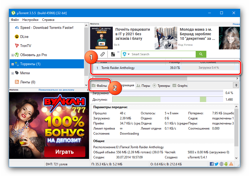Image resolution: width=249 pixels, height=176 pixels.
Task: Click the Доступно availability bar
Action: click(168, 99)
